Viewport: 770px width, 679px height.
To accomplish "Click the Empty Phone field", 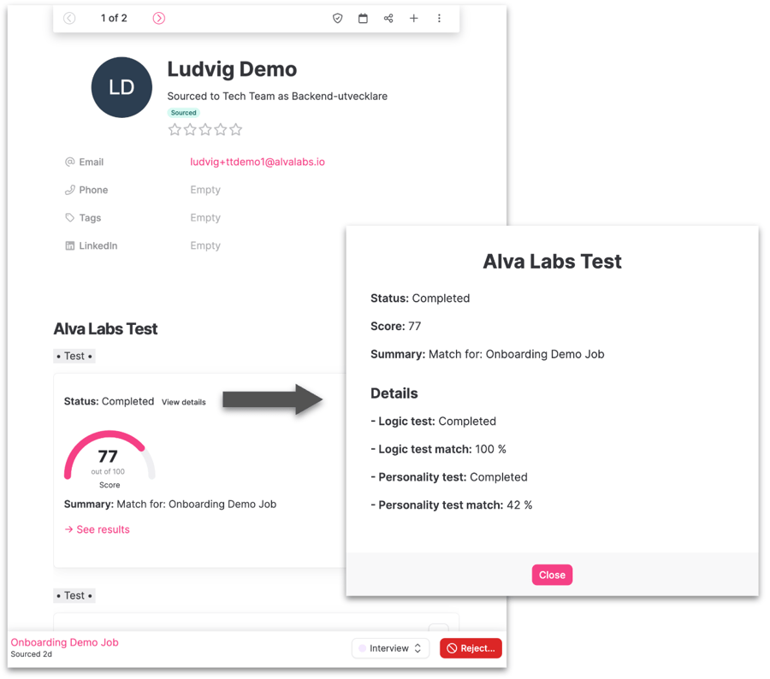I will tap(205, 190).
